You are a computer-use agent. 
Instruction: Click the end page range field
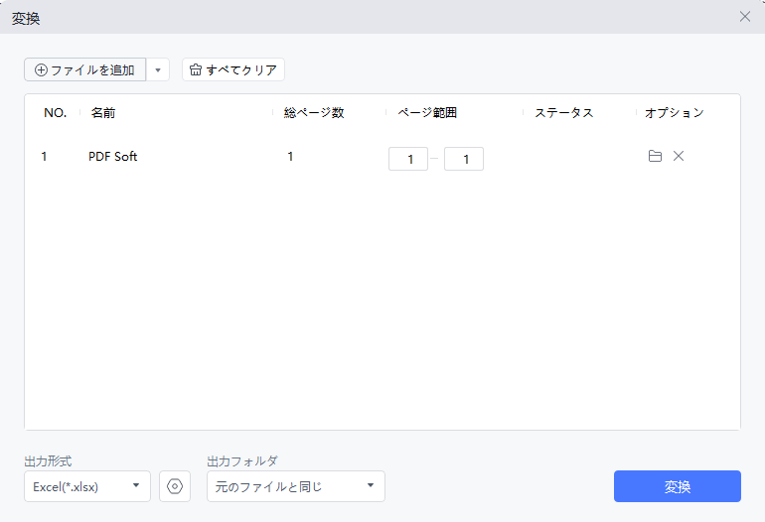[x=464, y=159]
